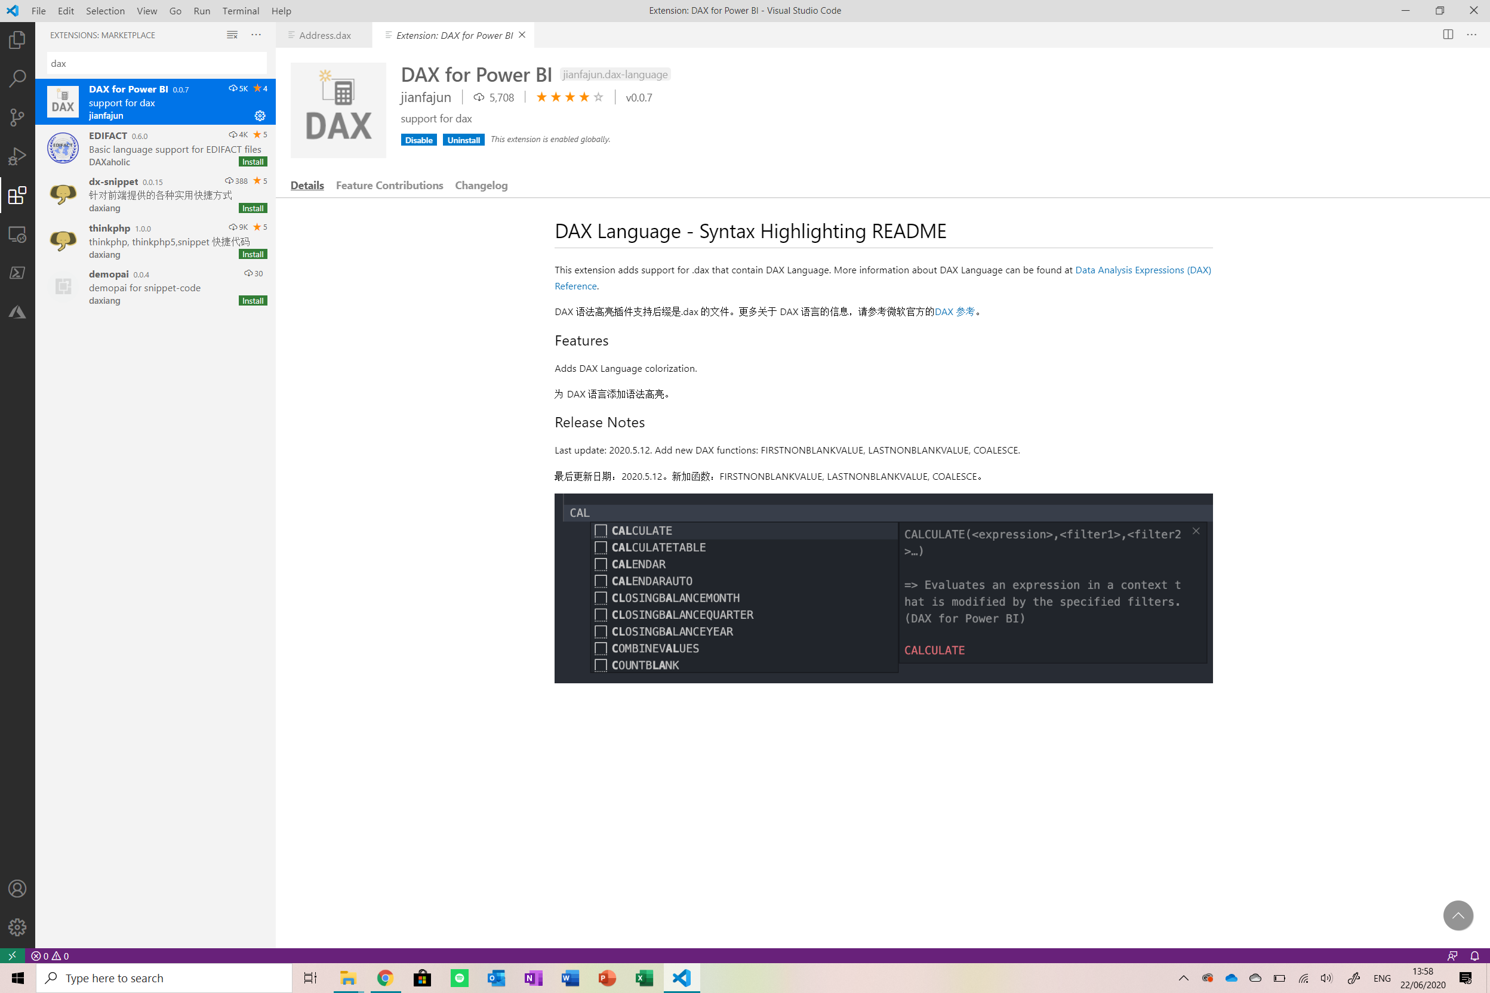The image size is (1490, 993).
Task: Open manage gear on DAX for Power BI
Action: click(x=260, y=116)
